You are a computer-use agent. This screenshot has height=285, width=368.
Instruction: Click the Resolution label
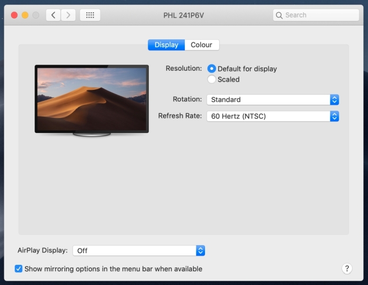(x=184, y=69)
